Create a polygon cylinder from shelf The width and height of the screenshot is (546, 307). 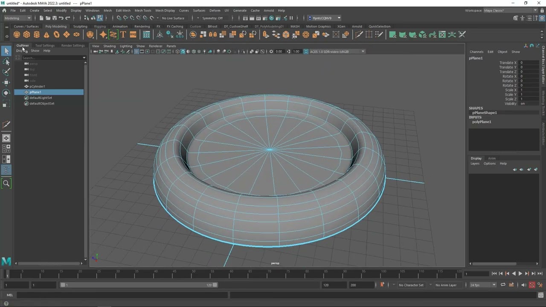(37, 35)
